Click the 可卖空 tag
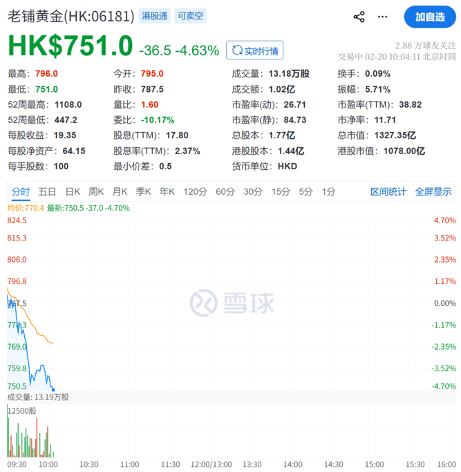461x472 pixels. pos(190,16)
